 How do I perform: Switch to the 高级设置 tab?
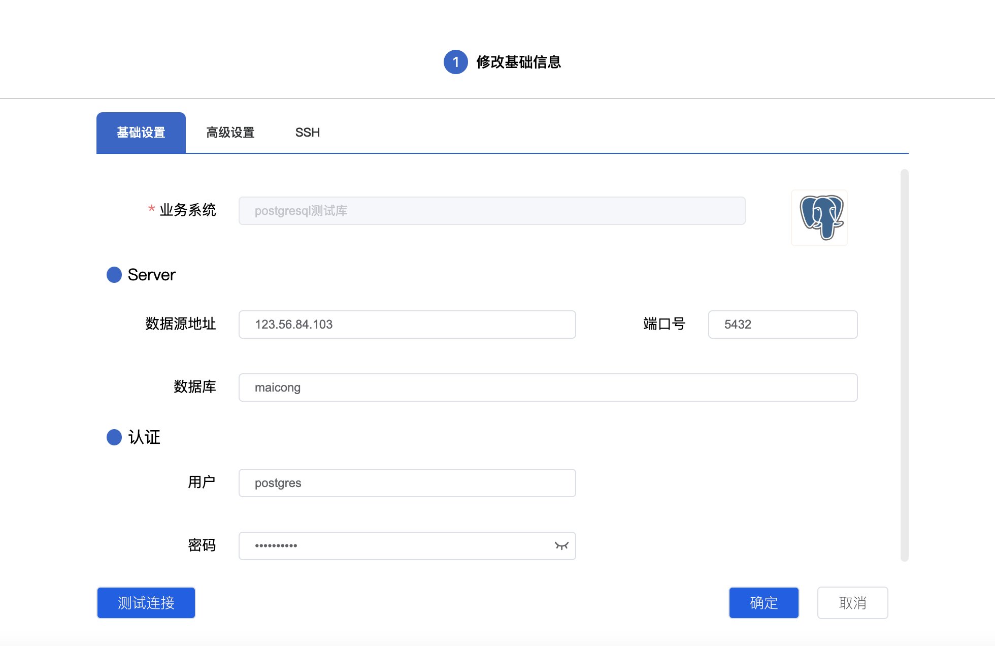[230, 133]
